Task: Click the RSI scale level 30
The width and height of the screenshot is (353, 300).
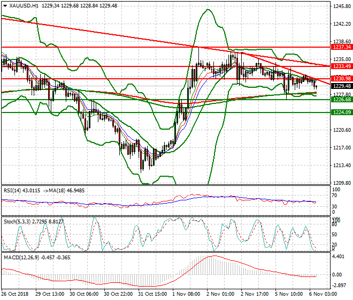Action: coord(334,206)
